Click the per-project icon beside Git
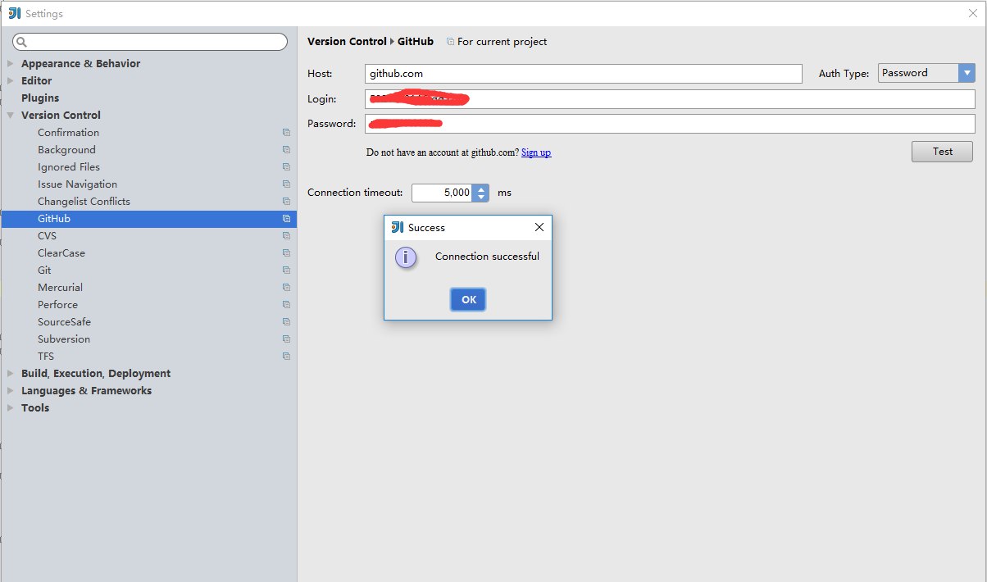This screenshot has height=582, width=987. point(286,271)
